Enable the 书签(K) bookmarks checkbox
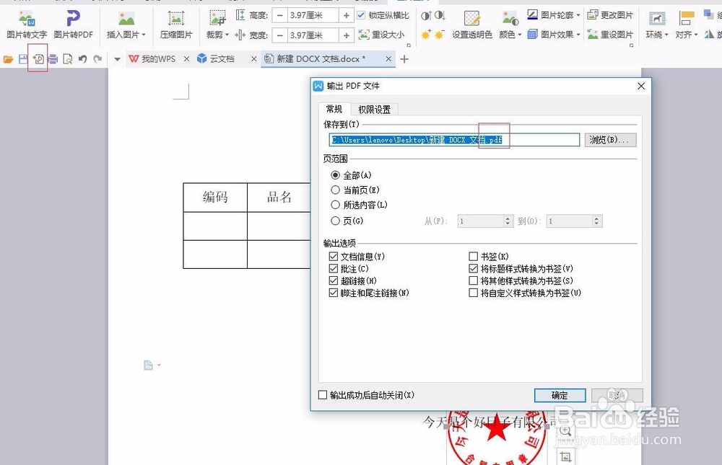The width and height of the screenshot is (722, 465). point(473,256)
